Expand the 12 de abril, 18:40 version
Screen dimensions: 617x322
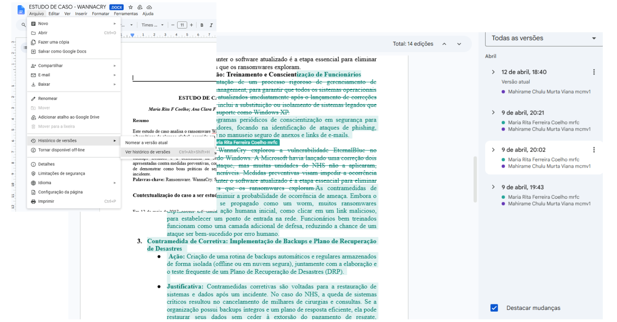click(x=493, y=72)
